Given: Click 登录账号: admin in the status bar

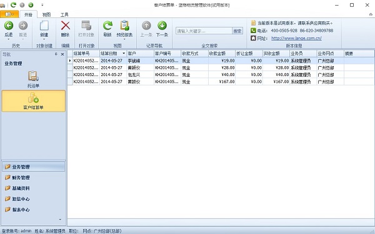Looking at the screenshot, I should point(16,231).
